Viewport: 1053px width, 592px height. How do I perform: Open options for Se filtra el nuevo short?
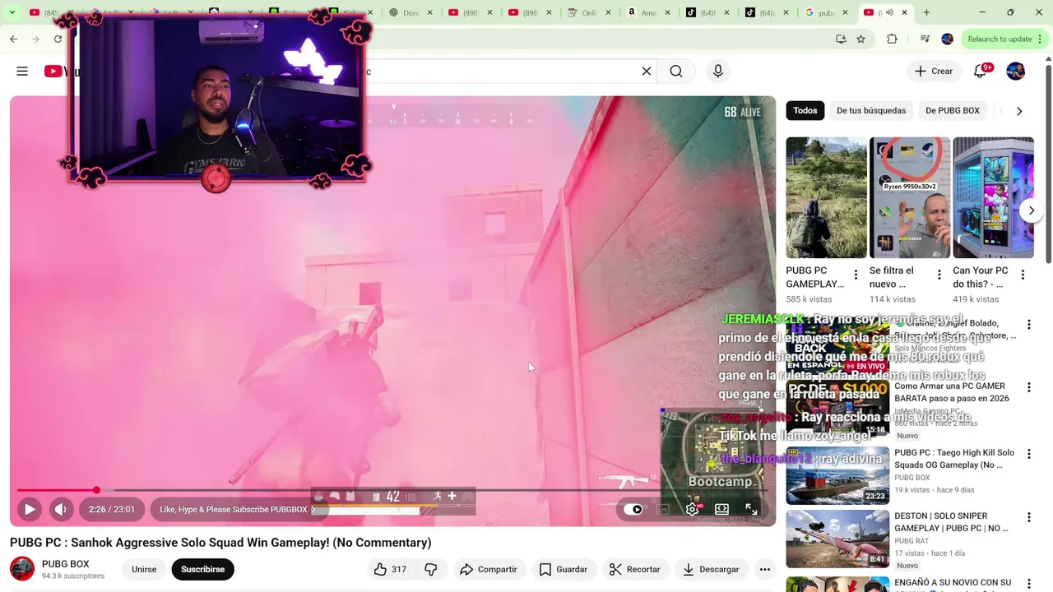tap(939, 275)
